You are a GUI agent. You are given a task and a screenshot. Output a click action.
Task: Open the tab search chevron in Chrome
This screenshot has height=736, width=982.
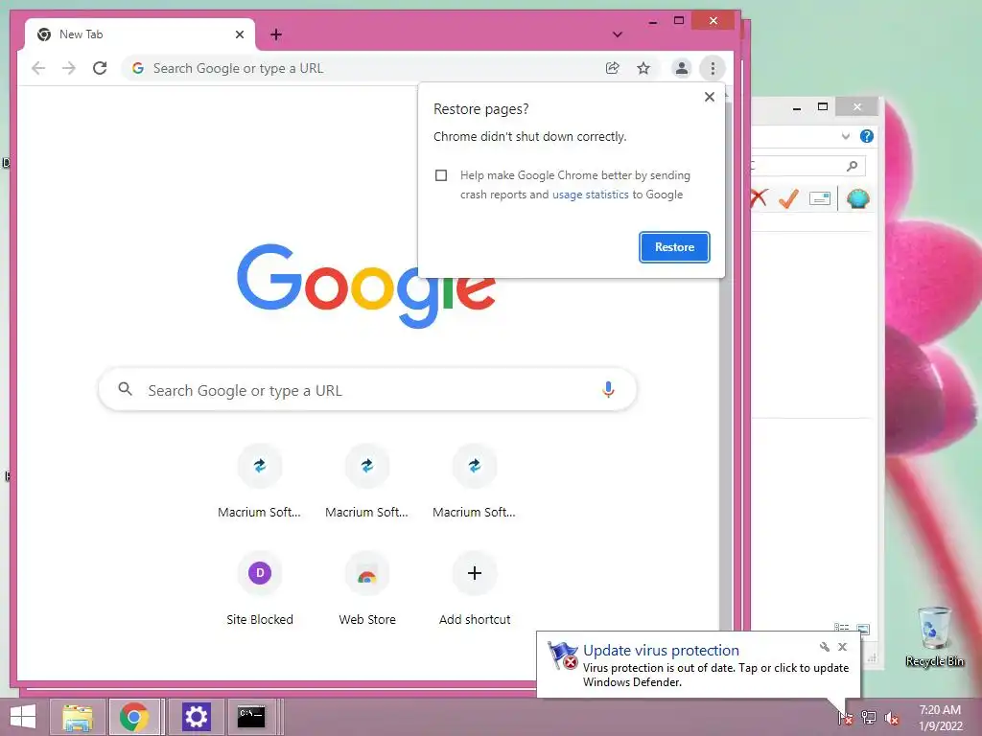(618, 34)
